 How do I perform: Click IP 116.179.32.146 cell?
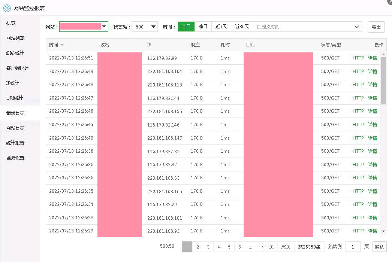click(163, 125)
